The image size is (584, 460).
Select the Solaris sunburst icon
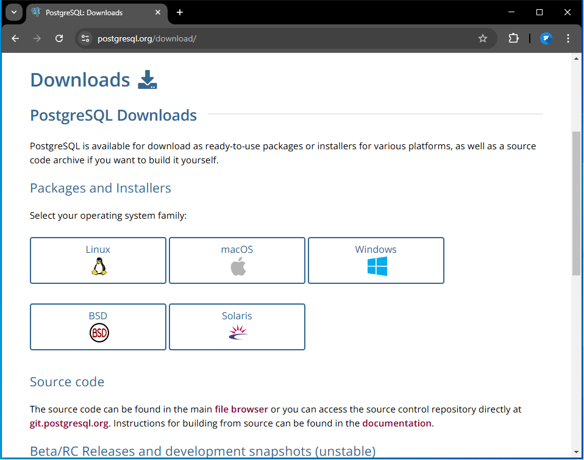click(x=237, y=332)
